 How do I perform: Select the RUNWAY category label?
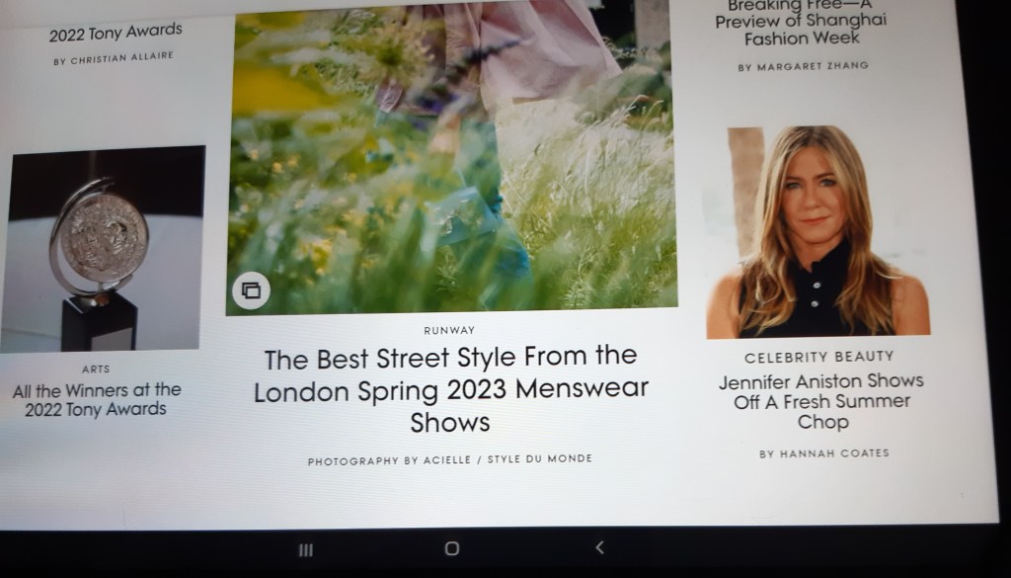tap(449, 331)
